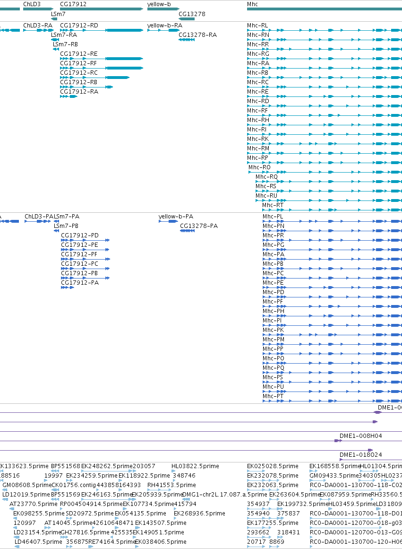The image size is (402, 549).
Task: Select EST LD12019.5prime
Action: tap(26, 495)
